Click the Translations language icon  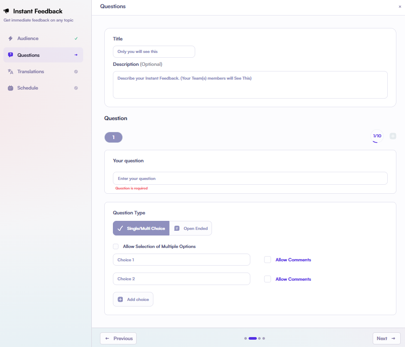point(10,71)
